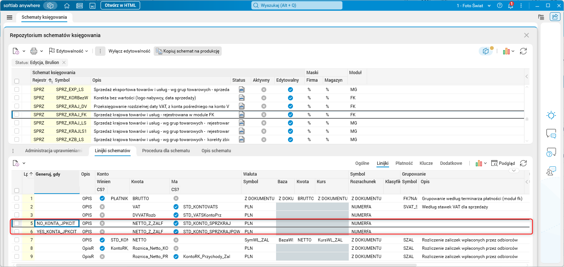Open the Opis schematu tab

(x=216, y=150)
